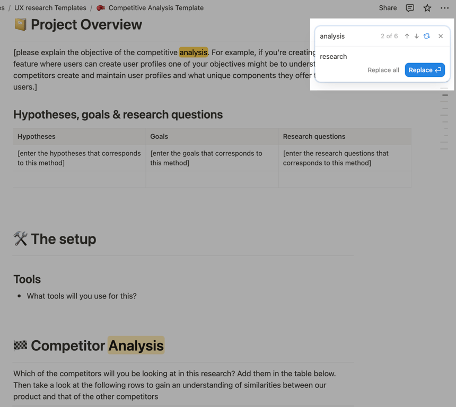This screenshot has width=456, height=407.
Task: Click the Project Overview notebook emoji icon
Action: click(x=20, y=24)
